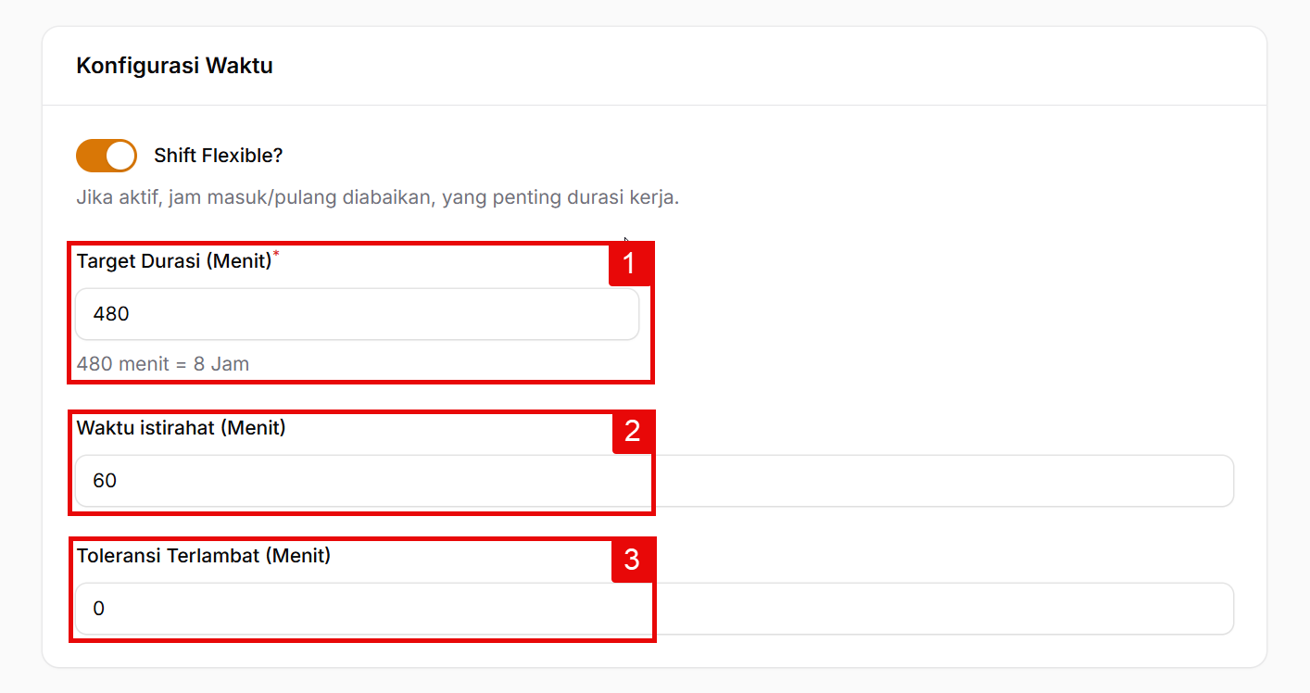This screenshot has height=693, width=1310.
Task: Click the "Waktu istirahat (Menit)" field label
Action: (181, 428)
